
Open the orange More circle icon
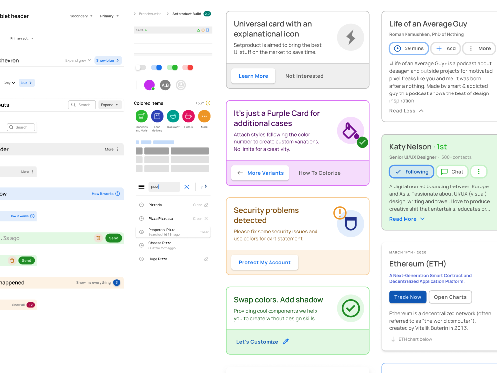point(204,116)
